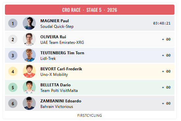Click Carl-Frederik Bevort's portrait

click(x=29, y=71)
